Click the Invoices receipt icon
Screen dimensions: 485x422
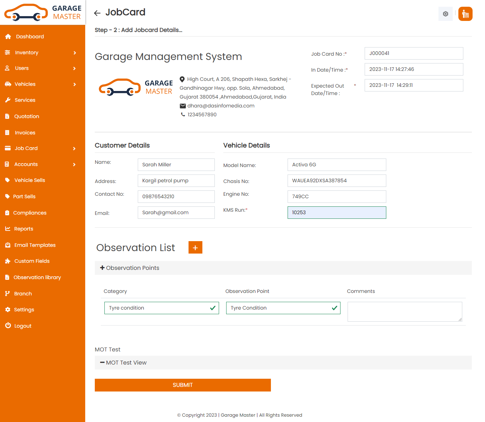click(7, 133)
